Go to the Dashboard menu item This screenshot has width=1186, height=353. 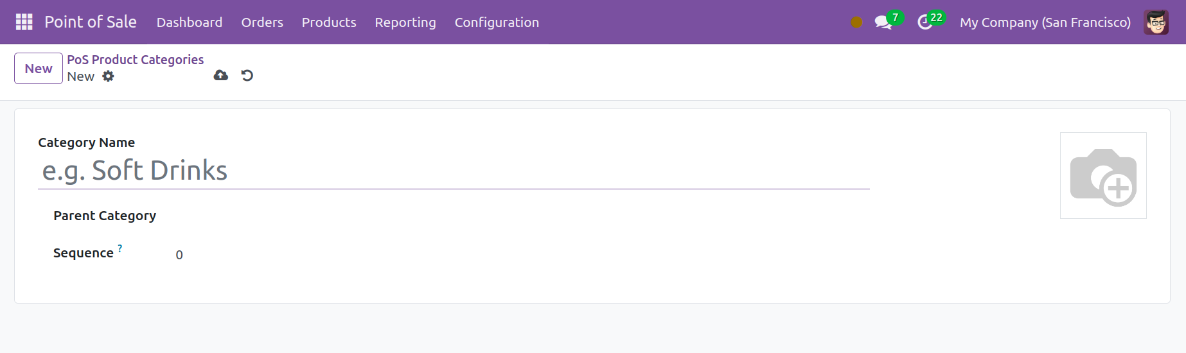pyautogui.click(x=190, y=22)
